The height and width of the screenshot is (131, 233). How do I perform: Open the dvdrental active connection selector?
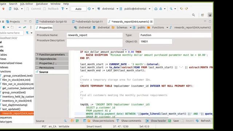[108, 9]
